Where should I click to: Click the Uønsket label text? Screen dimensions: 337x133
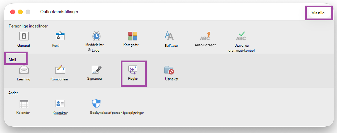[x=171, y=79]
